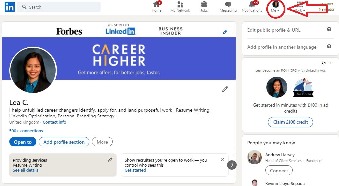View 500+ connections
Image resolution: width=339 pixels, height=186 pixels.
coord(26,131)
